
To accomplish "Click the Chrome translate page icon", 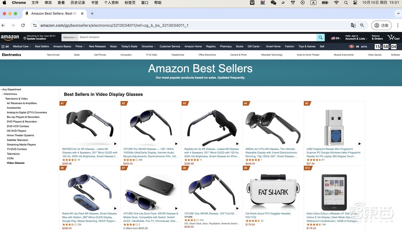I will 353,25.
